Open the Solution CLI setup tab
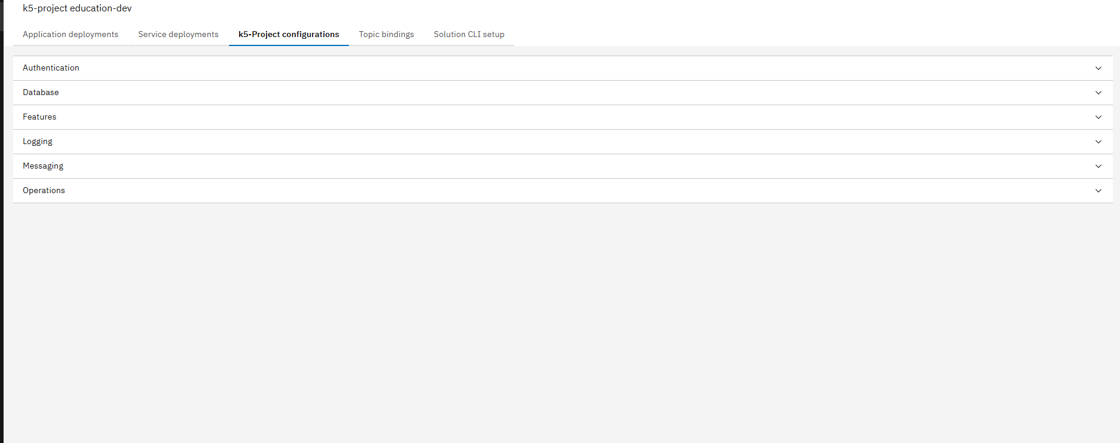This screenshot has width=1120, height=443. coord(469,35)
